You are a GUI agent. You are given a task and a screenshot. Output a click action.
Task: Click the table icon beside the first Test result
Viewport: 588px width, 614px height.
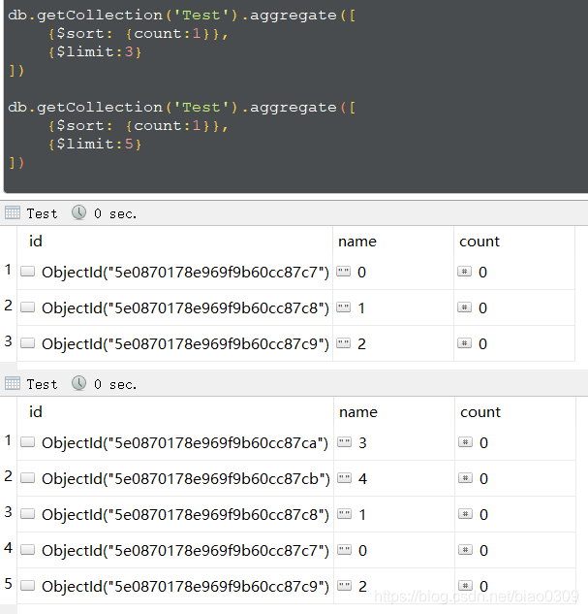(x=13, y=212)
